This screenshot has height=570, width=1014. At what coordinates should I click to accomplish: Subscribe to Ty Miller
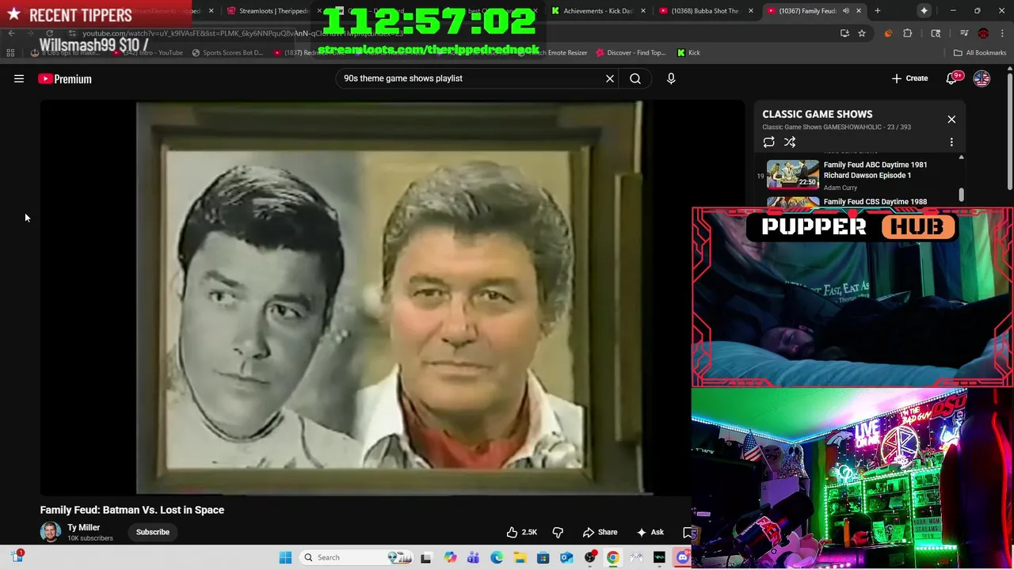point(153,532)
